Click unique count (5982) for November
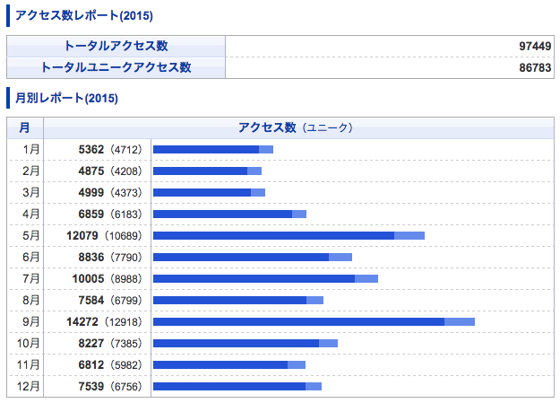 [x=126, y=364]
